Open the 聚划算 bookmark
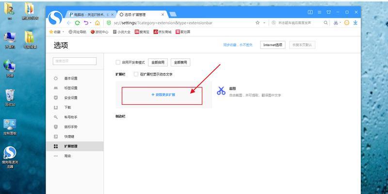Screen dimensions: 388x194 (183, 32)
